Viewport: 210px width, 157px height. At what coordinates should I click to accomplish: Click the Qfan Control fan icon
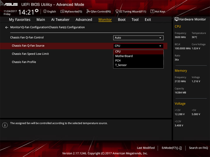pos(88,11)
